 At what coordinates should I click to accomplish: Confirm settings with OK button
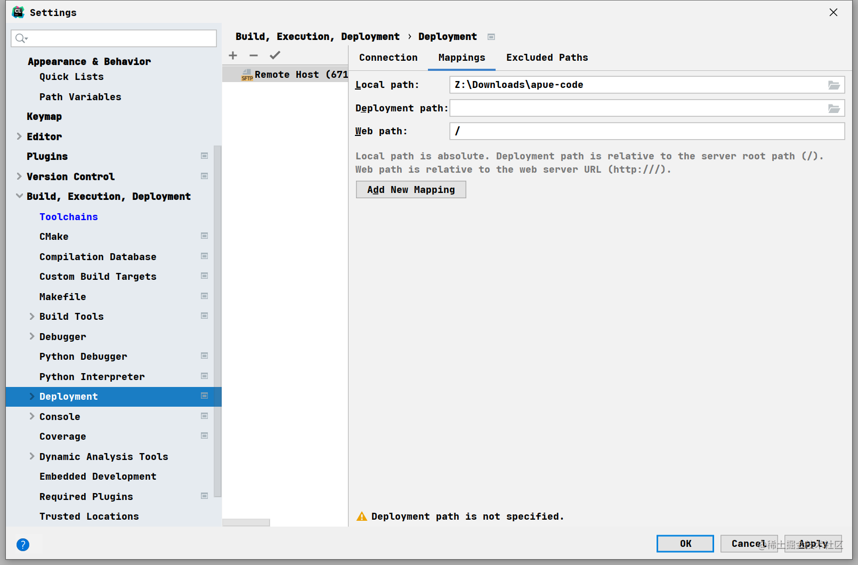tap(685, 544)
